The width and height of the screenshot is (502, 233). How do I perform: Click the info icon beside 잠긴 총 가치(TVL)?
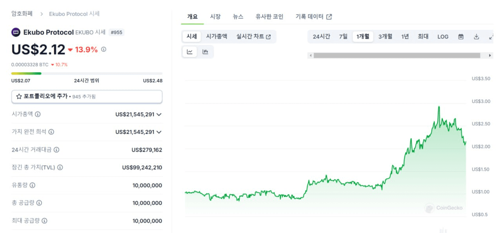tap(60, 167)
